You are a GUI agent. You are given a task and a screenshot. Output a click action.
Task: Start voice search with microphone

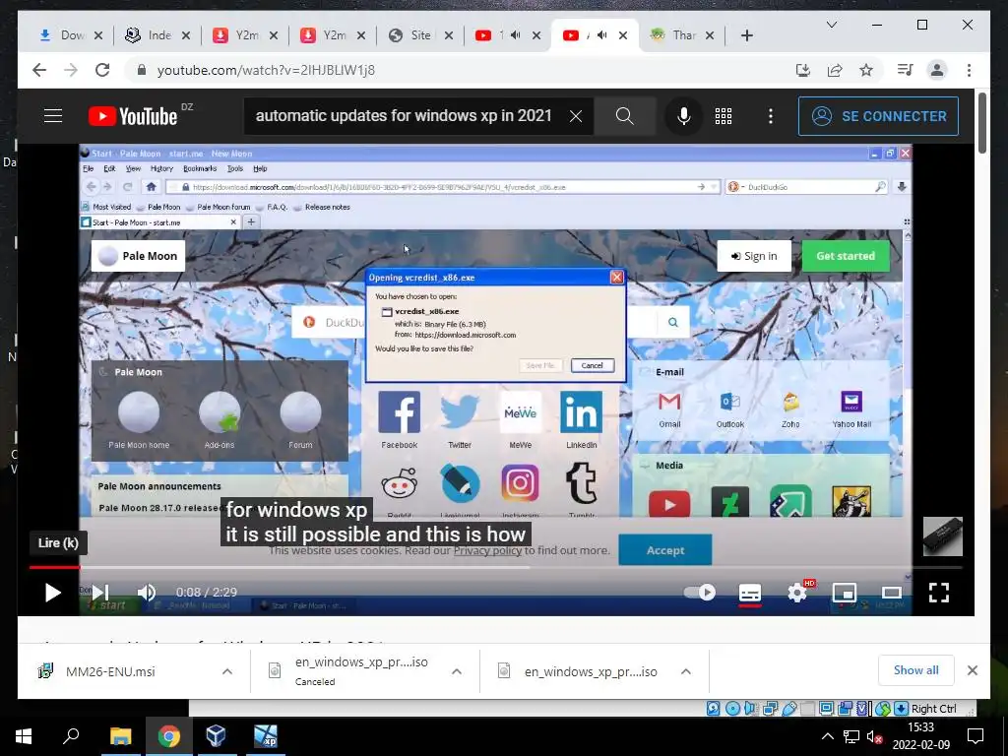[684, 116]
